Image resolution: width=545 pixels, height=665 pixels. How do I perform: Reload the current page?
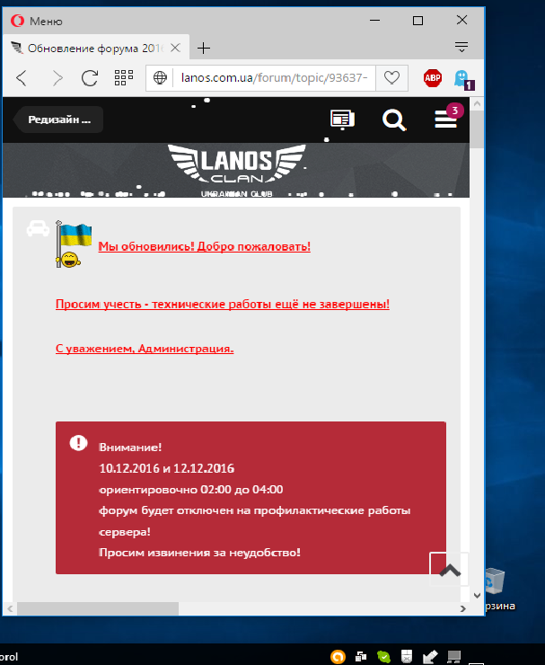tap(90, 78)
